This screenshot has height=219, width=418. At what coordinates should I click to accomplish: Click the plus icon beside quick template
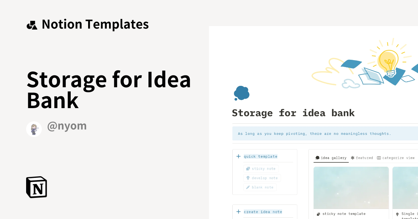[238, 156]
